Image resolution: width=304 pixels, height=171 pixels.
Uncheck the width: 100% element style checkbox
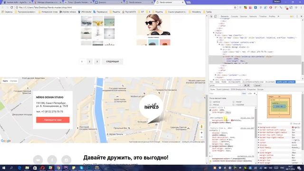click(210, 110)
